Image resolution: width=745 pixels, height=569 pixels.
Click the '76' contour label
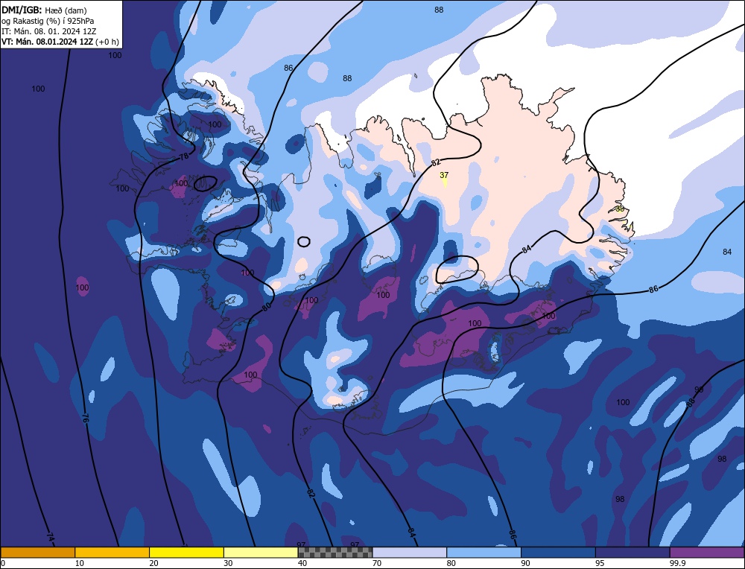coord(85,418)
